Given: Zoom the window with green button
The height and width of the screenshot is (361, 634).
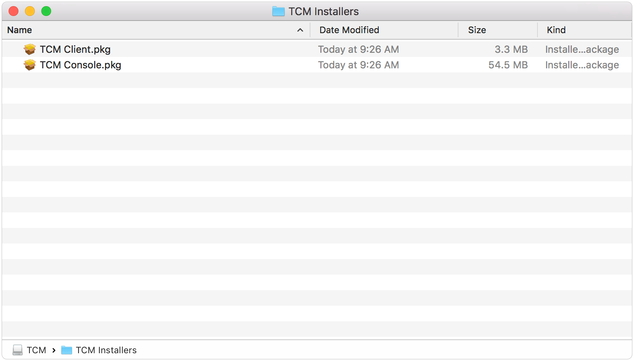Looking at the screenshot, I should click(x=46, y=11).
